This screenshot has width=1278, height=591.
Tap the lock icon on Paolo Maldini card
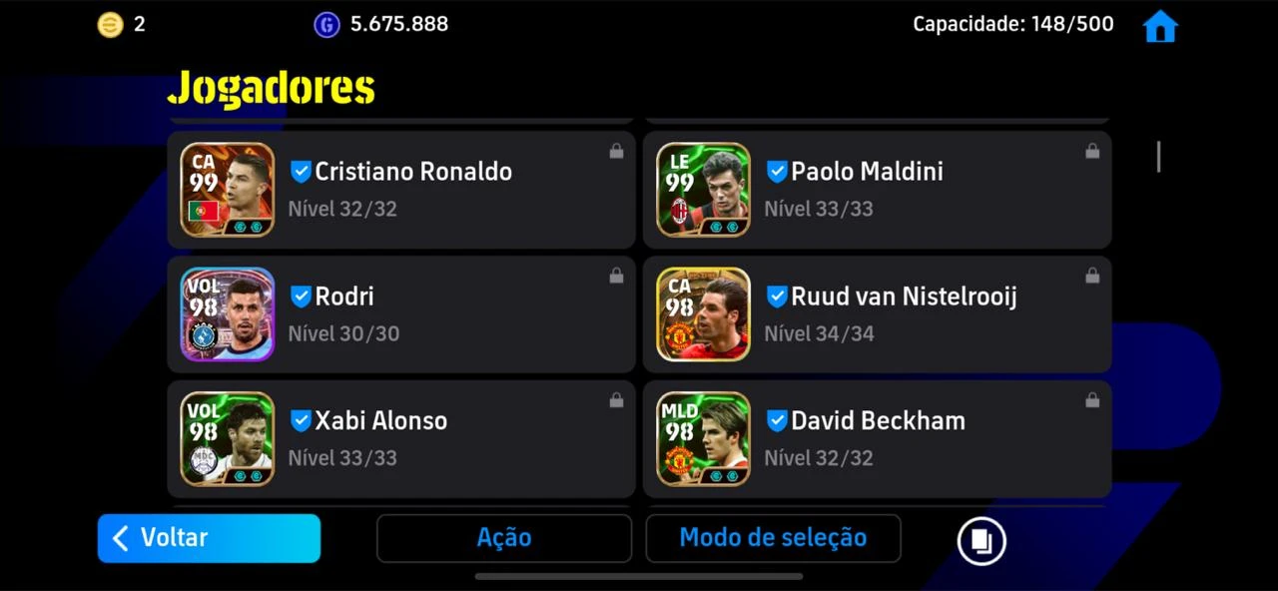coord(1092,151)
